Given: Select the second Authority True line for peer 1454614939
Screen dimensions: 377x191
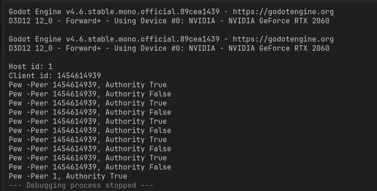Looking at the screenshot, I should [87, 103].
